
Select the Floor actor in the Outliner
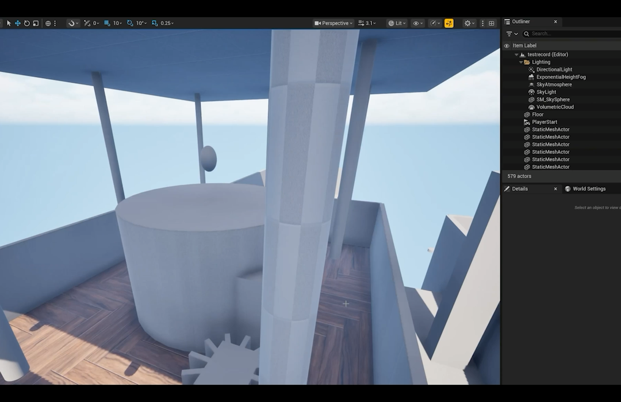coord(538,115)
